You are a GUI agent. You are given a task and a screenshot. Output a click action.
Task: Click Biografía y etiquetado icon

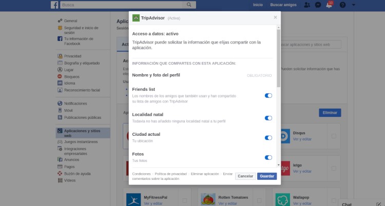coord(60,63)
